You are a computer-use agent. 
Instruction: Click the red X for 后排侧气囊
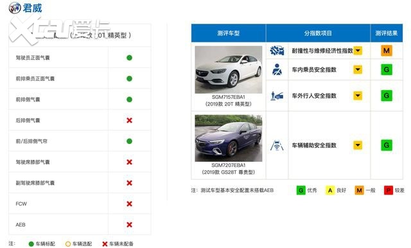(x=129, y=120)
